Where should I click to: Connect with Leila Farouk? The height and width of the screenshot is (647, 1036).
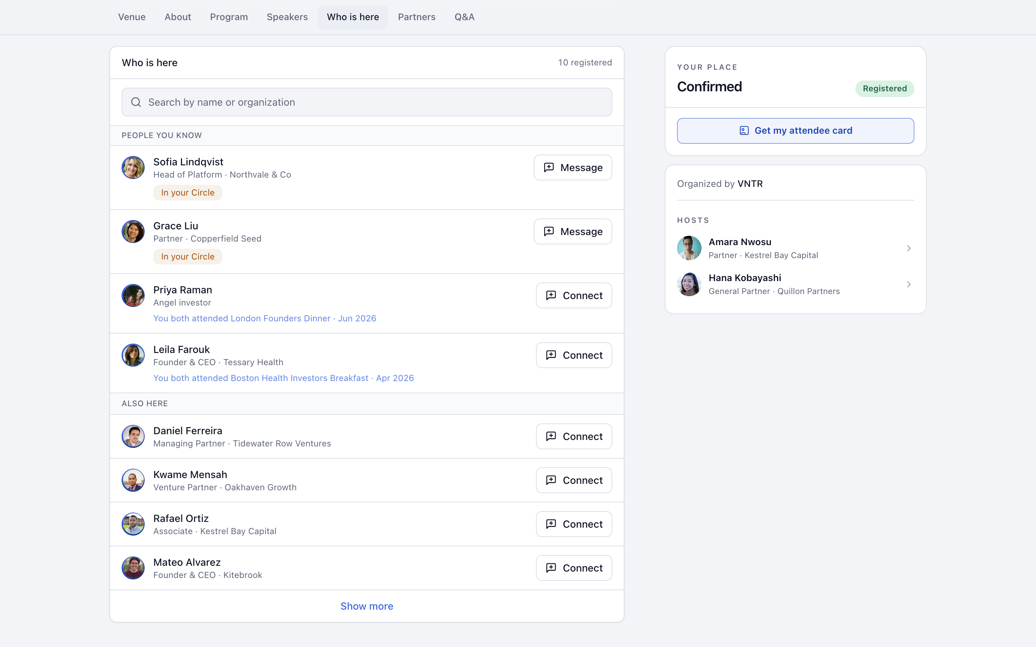[574, 355]
